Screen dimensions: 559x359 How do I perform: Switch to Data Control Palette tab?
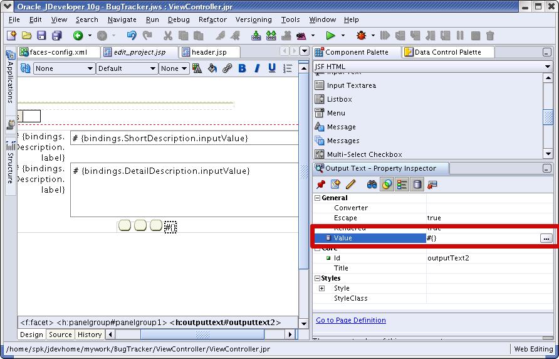(x=448, y=52)
